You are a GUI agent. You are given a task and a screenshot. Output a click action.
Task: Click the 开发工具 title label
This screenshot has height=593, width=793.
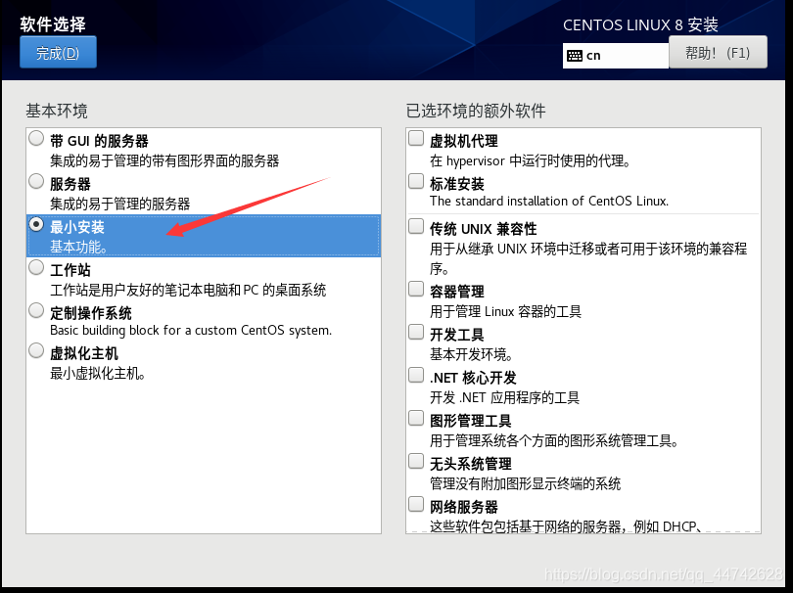coord(457,335)
